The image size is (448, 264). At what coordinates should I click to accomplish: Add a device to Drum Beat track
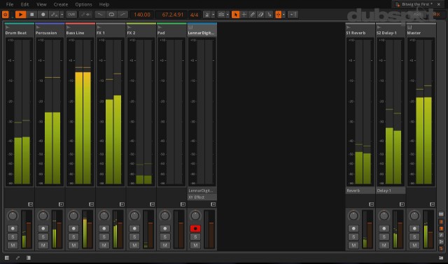[31, 204]
